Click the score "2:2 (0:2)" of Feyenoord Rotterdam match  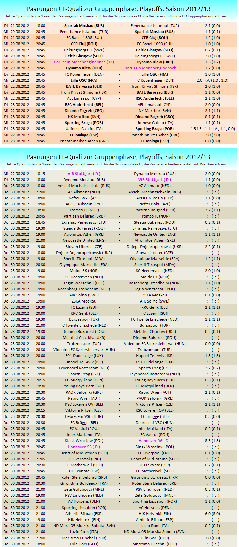pyautogui.click(x=212, y=368)
